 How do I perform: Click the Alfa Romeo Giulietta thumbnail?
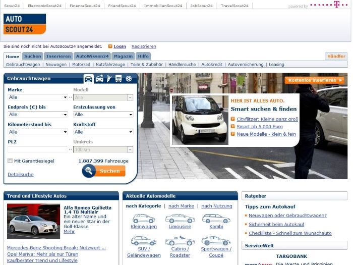(x=34, y=221)
